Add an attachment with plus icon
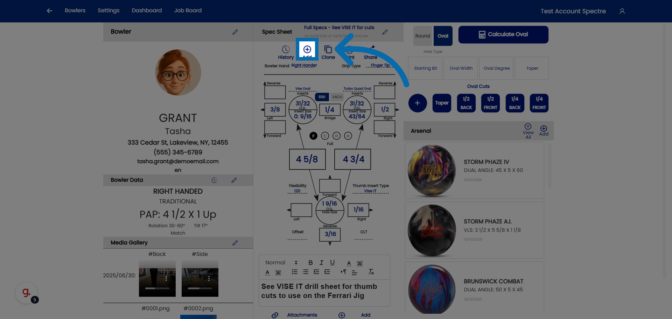The height and width of the screenshot is (319, 672). click(342, 315)
